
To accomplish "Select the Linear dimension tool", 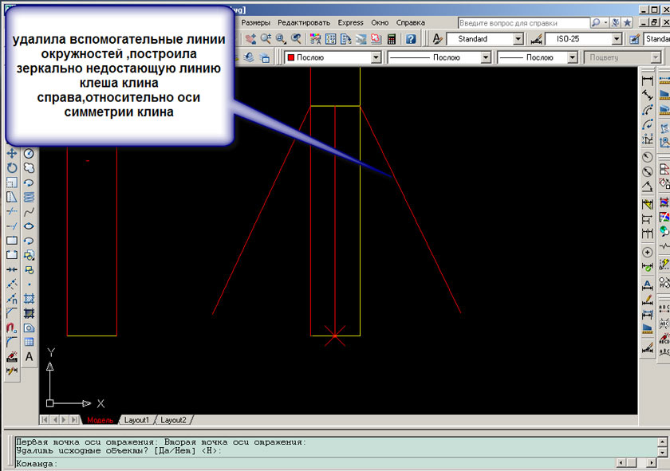I will (x=647, y=81).
